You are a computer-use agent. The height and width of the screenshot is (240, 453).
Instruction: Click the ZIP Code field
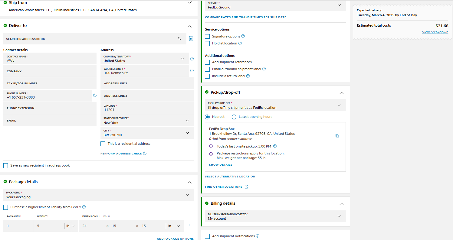pos(147,108)
